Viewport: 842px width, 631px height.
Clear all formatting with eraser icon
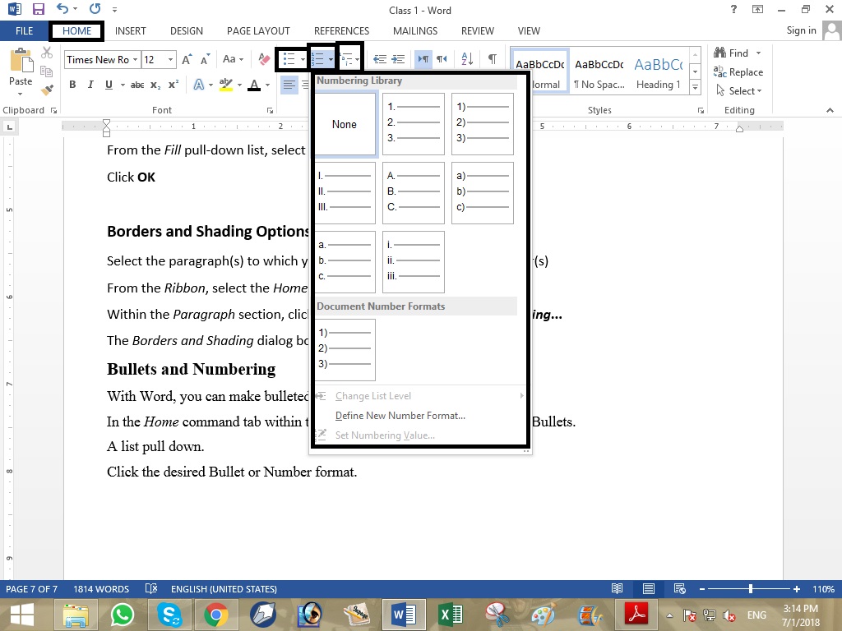coord(264,59)
